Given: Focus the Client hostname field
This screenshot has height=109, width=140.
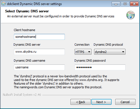Looking at the screenshot, I should point(39,37).
